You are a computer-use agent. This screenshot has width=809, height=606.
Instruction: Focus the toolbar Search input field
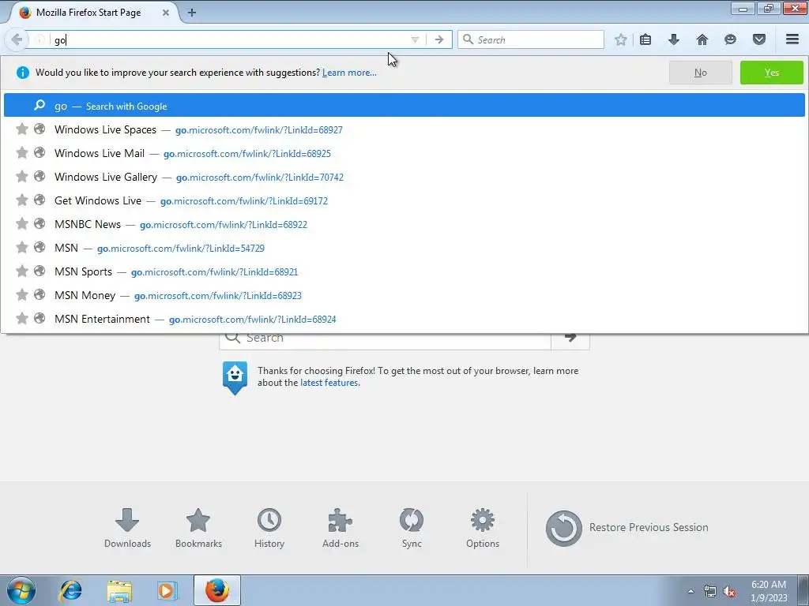(530, 39)
